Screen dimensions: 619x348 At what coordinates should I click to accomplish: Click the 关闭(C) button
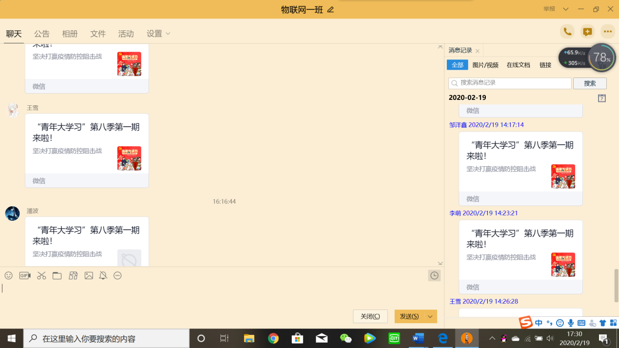(370, 316)
